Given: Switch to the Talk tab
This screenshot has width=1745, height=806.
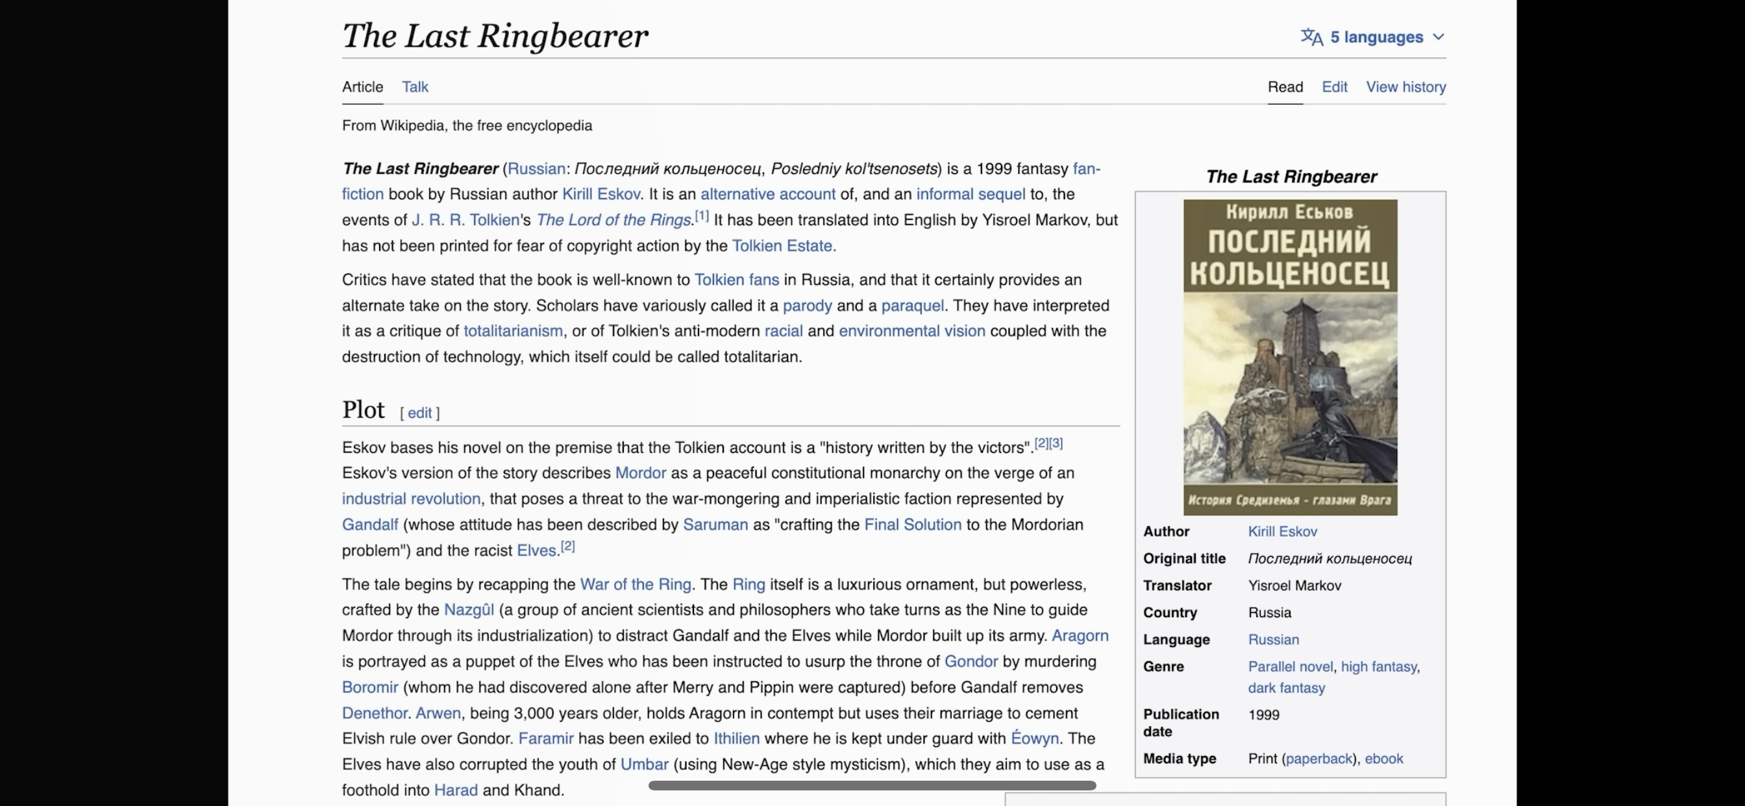Looking at the screenshot, I should coord(415,87).
